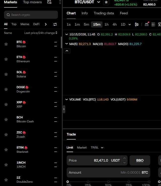Favorite ETH Ethereum with its star
This screenshot has width=161, height=186.
(6, 59)
